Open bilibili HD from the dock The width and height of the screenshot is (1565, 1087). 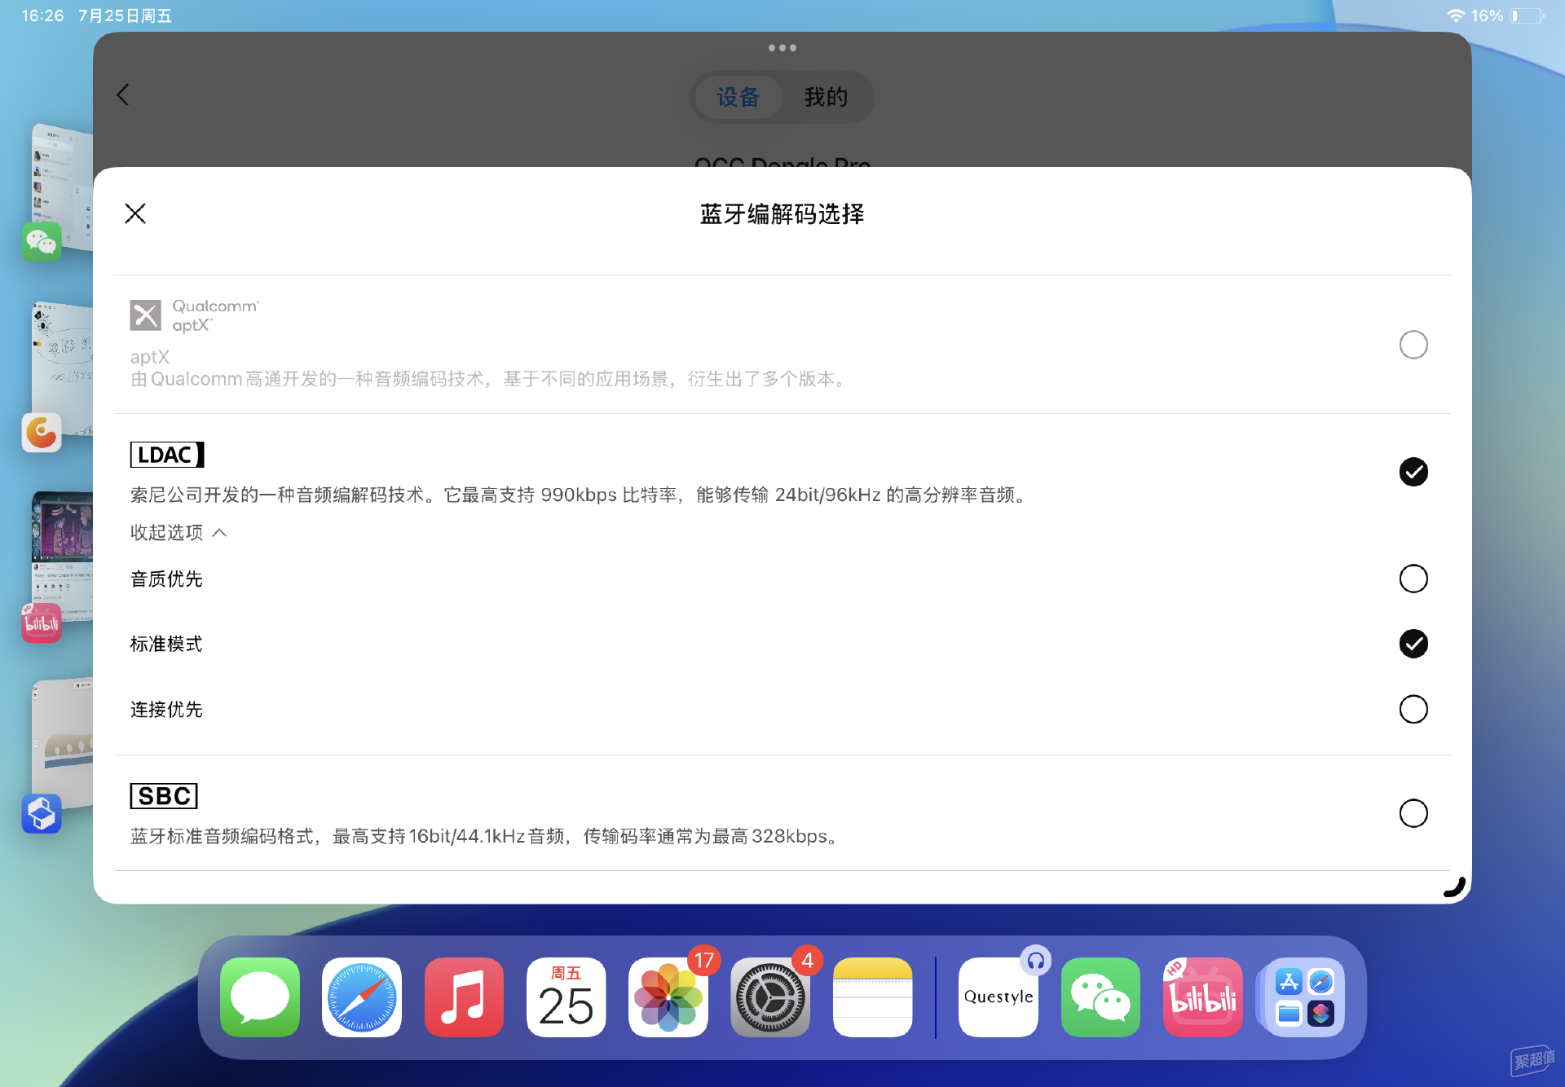[1203, 997]
